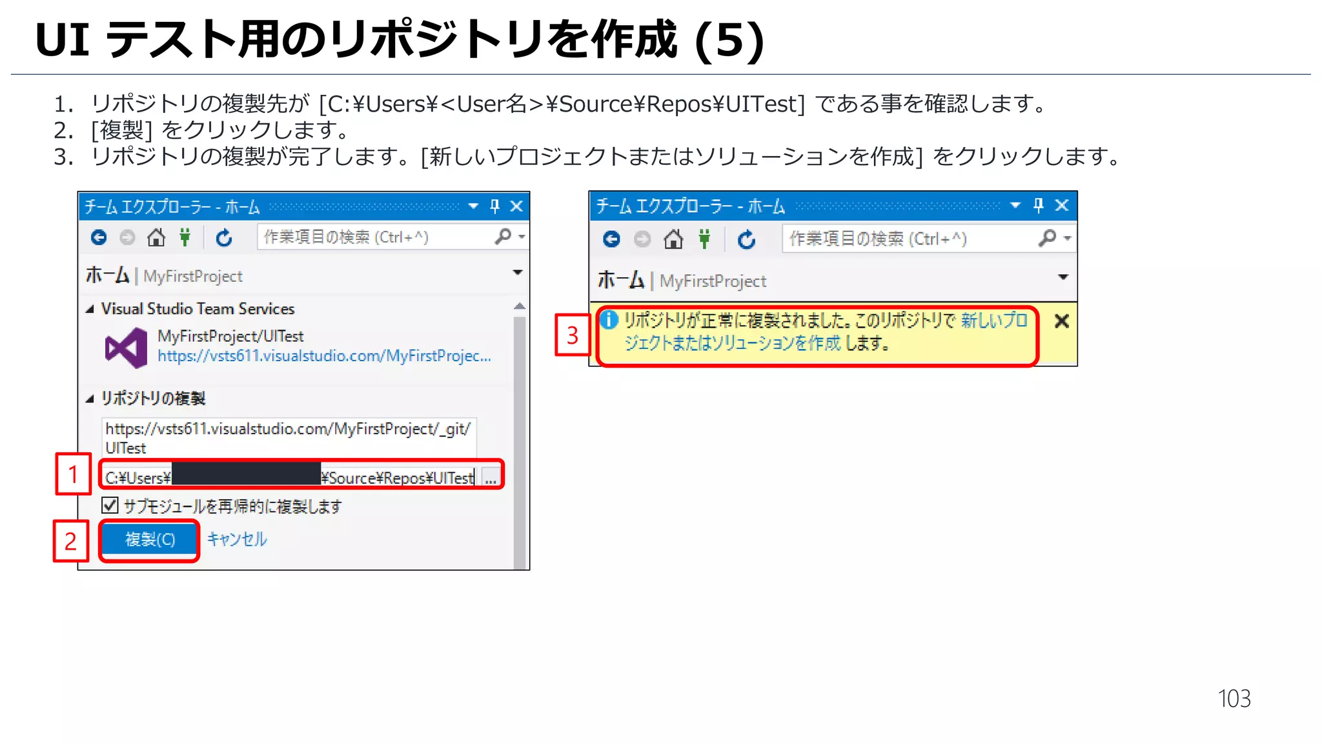Close the left Team Explorer panel

tap(516, 206)
